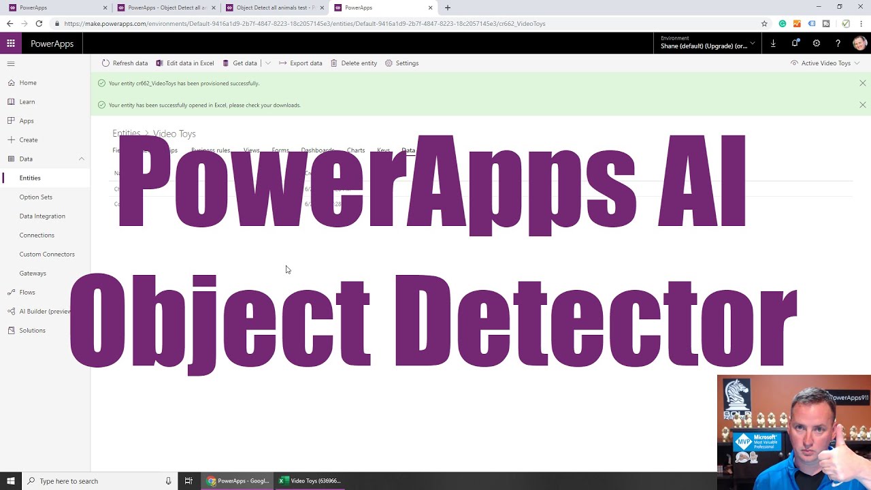Dismiss the opened in Excel notification

pos(862,105)
